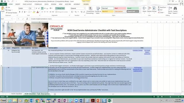Apply the Good cell style

pyautogui.click(x=133, y=8)
